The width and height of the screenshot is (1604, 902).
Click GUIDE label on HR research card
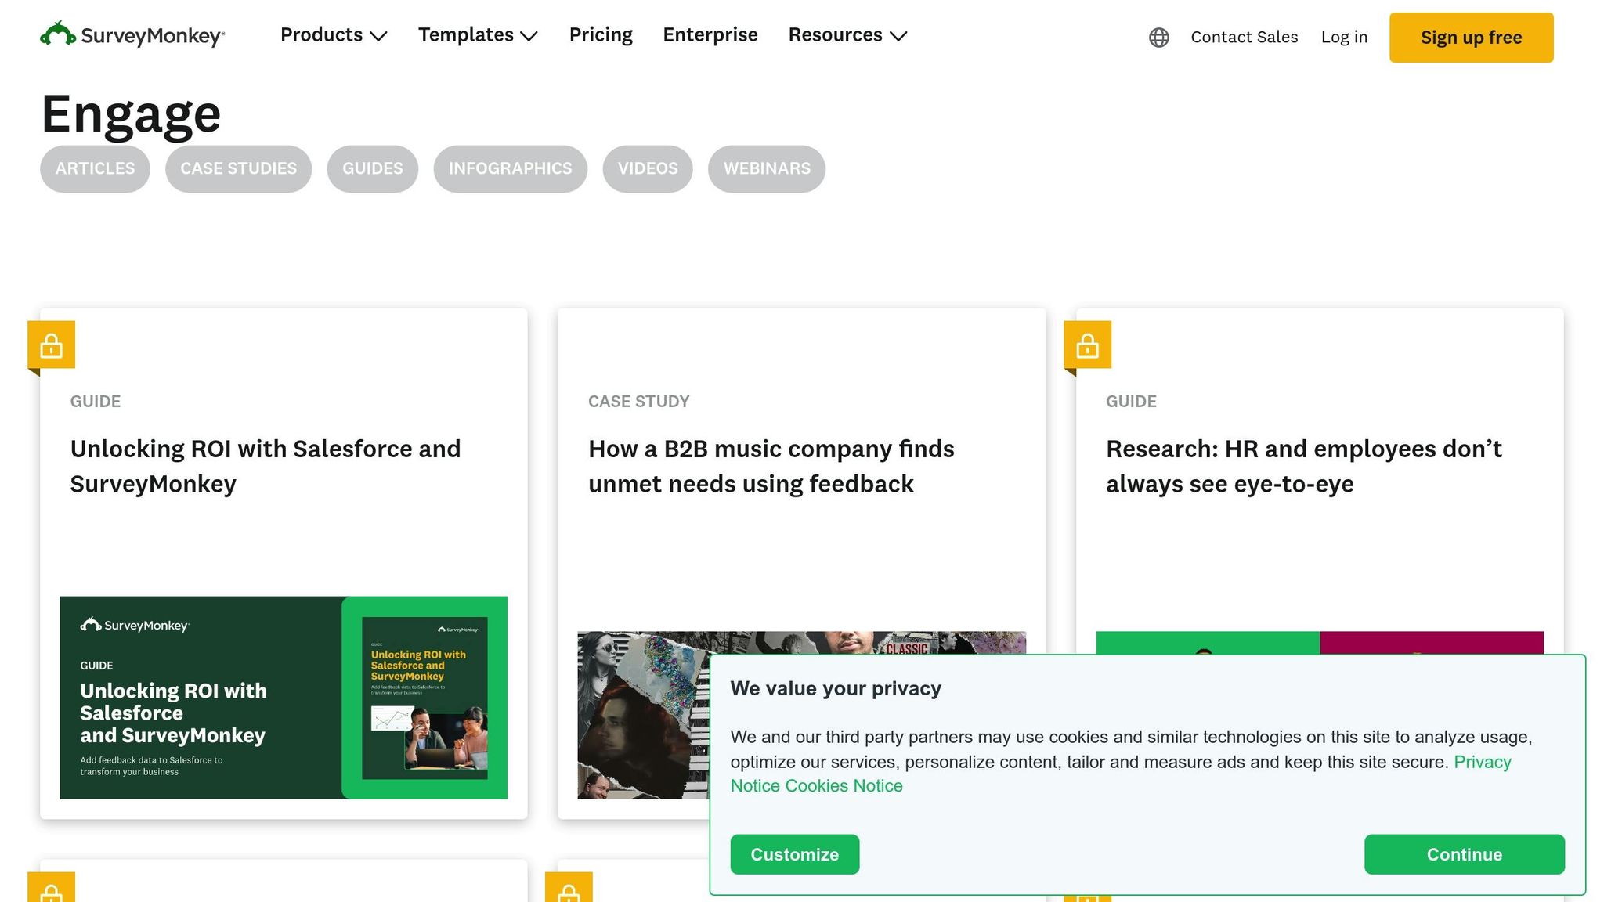click(1131, 402)
